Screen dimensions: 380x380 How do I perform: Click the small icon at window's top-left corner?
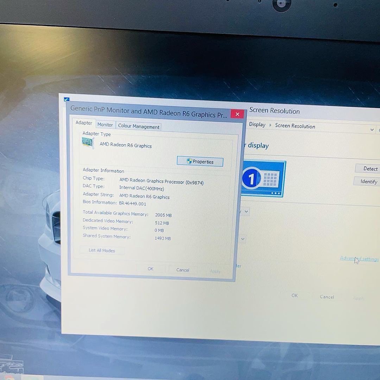tap(67, 100)
